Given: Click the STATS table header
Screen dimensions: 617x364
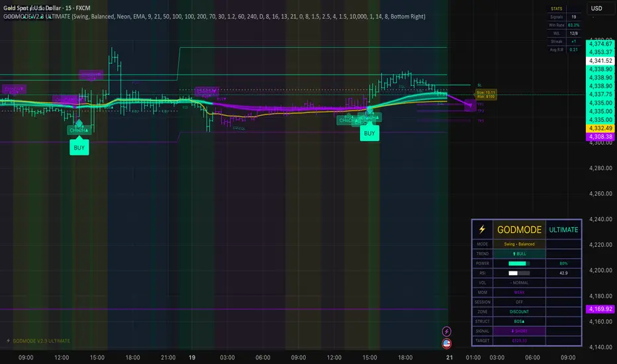Looking at the screenshot, I should point(556,9).
